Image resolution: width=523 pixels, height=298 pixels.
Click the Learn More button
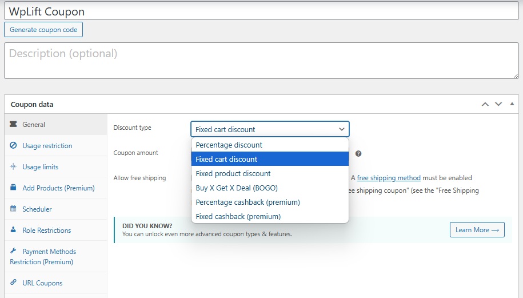tap(477, 230)
